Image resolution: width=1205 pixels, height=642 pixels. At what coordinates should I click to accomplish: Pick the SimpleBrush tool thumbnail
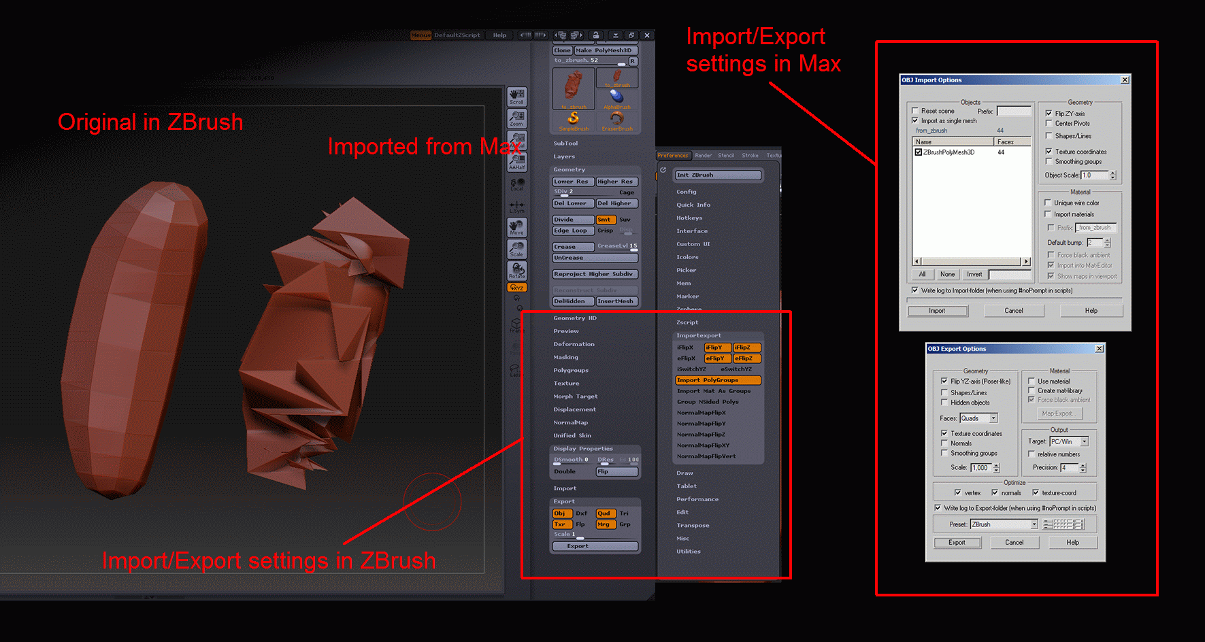coord(574,121)
